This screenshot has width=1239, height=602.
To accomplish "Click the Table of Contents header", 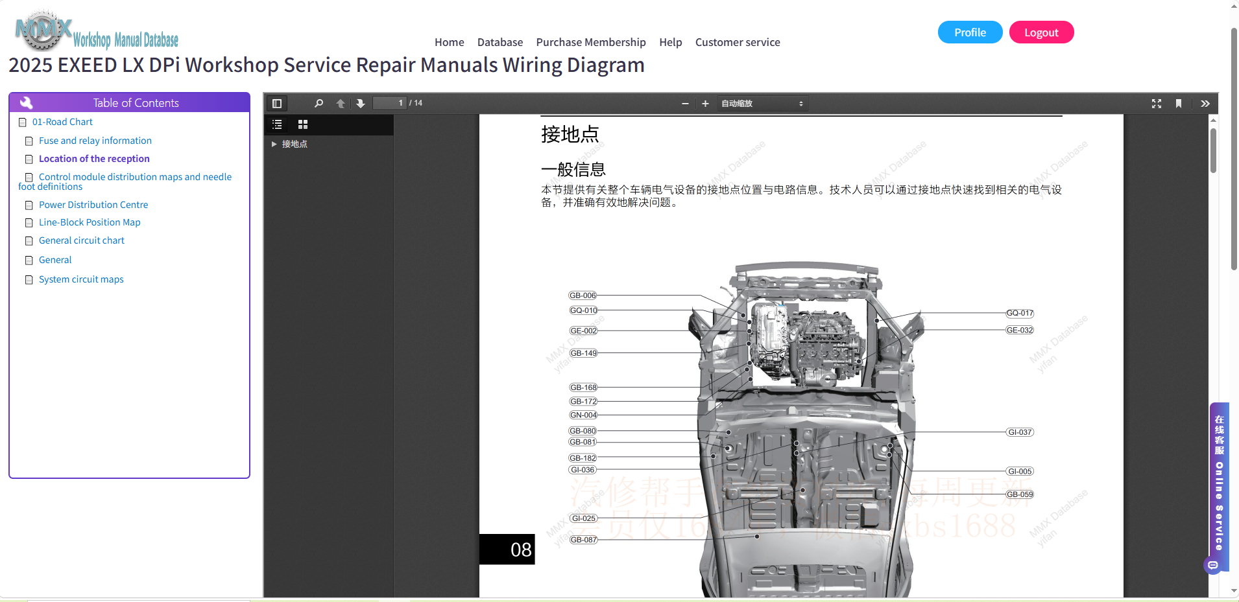I will pos(129,102).
